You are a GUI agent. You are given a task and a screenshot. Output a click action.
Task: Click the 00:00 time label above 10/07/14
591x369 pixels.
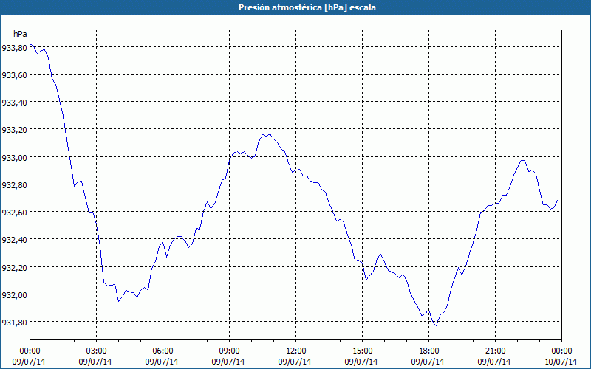[561, 351]
